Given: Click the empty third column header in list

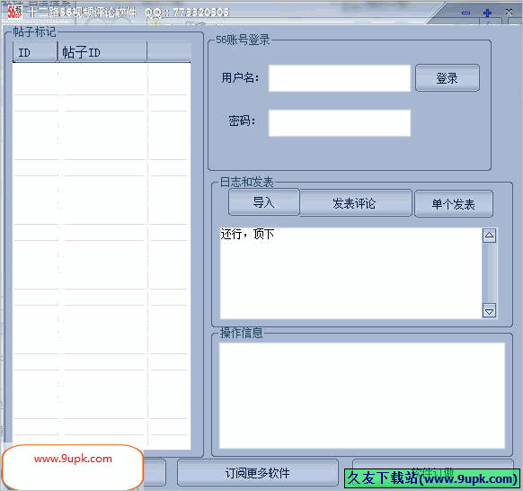Looking at the screenshot, I should point(169,52).
